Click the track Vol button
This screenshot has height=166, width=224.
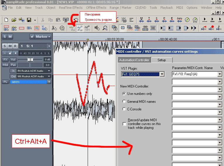click(13, 59)
